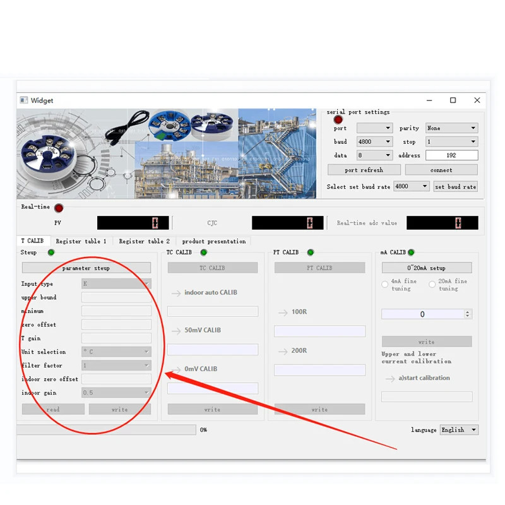Viewport: 505px width, 505px height.
Task: Increment the mA setup value using stepper
Action: [x=467, y=311]
